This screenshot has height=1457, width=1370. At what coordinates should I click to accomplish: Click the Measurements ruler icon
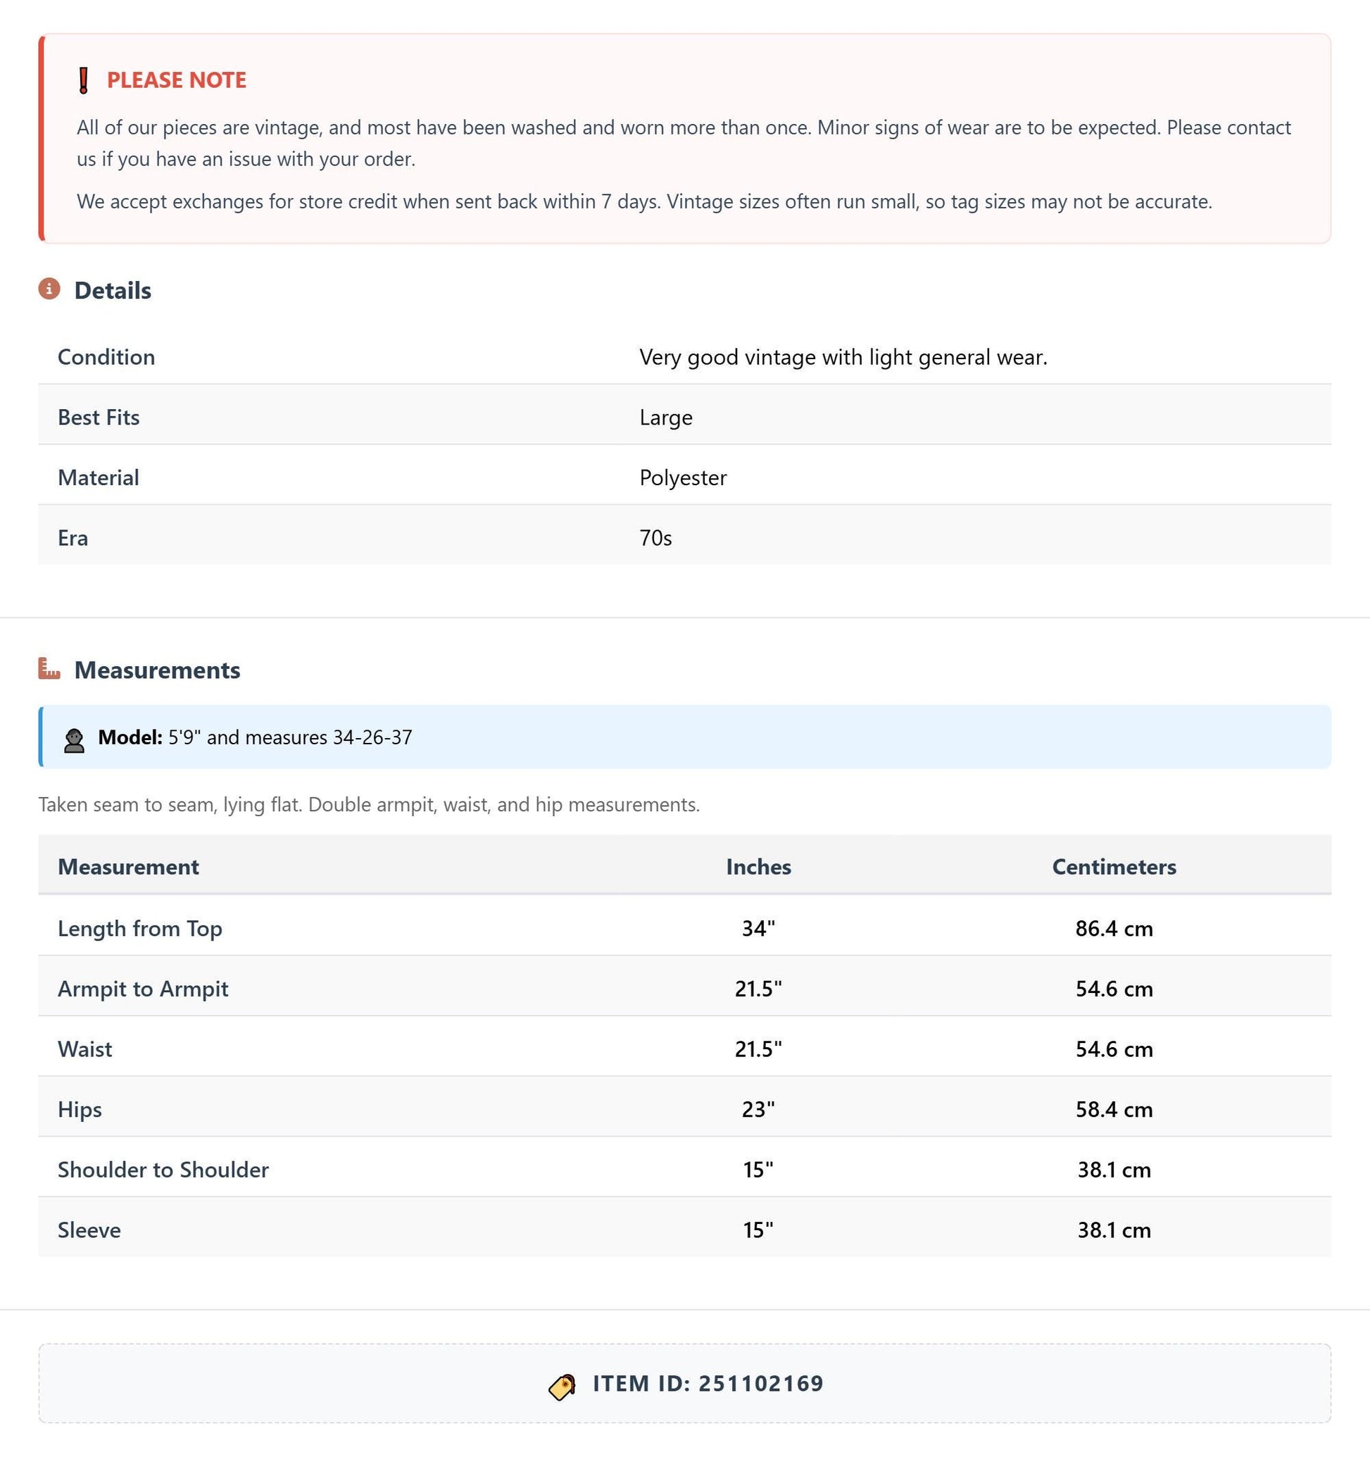point(49,668)
